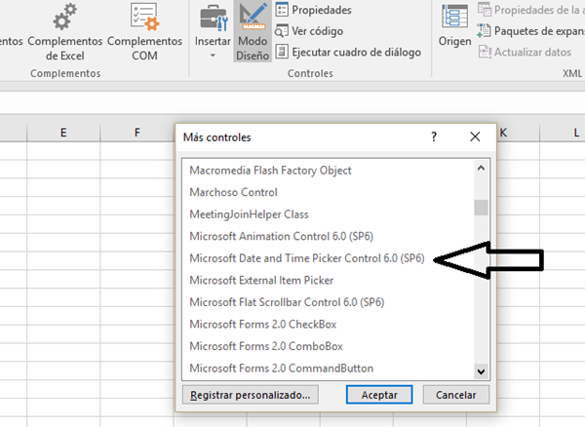Viewport: 585px width, 427px height.
Task: Select column E header
Action: coord(63,133)
